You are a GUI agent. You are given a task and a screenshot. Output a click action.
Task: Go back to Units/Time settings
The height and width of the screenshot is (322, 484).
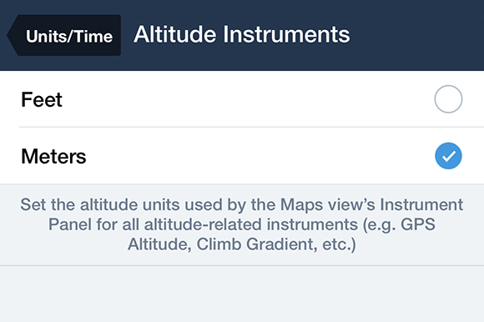64,36
